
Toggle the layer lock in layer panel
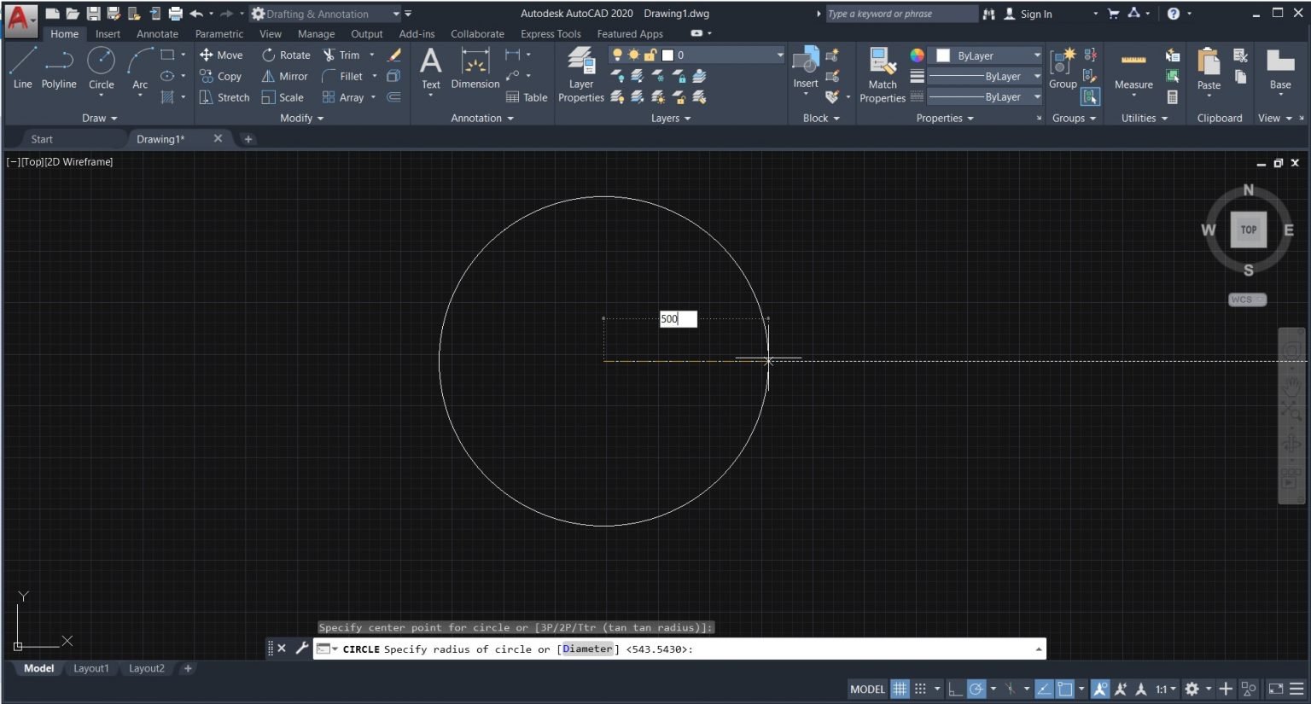(650, 55)
